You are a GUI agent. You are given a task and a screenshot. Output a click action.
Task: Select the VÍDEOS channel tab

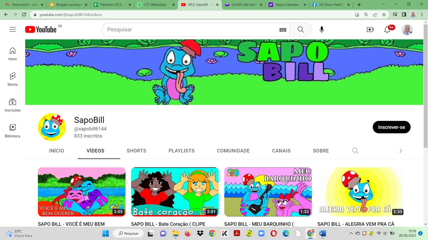coord(95,151)
